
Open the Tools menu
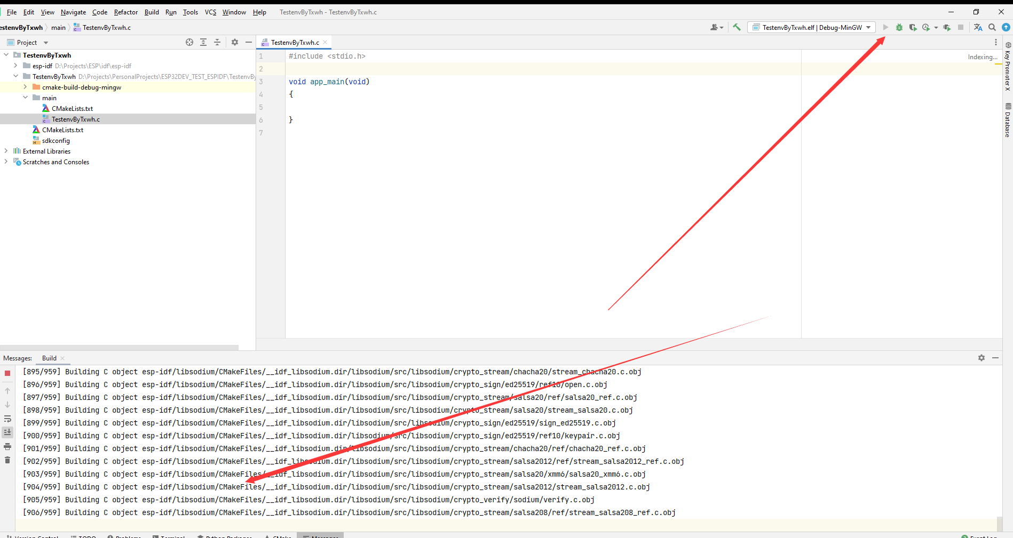[x=191, y=12]
